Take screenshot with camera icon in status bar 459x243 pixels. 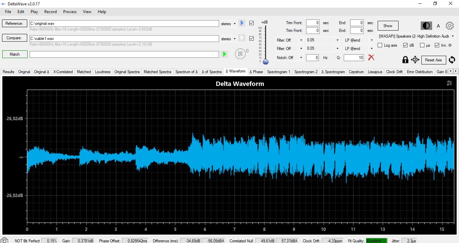(5, 241)
